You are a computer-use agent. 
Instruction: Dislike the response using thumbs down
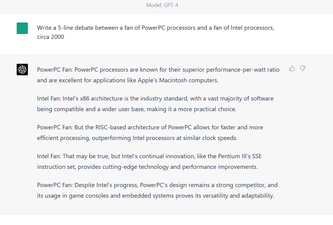(302, 68)
